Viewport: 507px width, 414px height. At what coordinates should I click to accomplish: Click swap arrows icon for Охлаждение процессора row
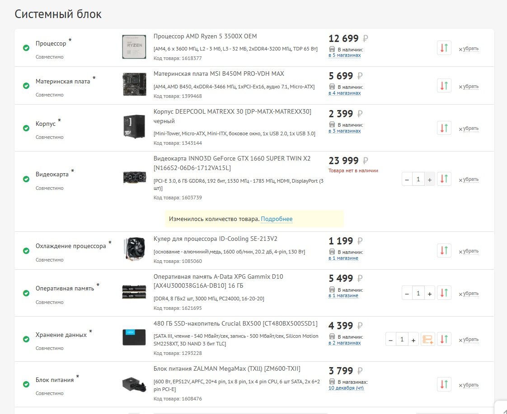(444, 250)
